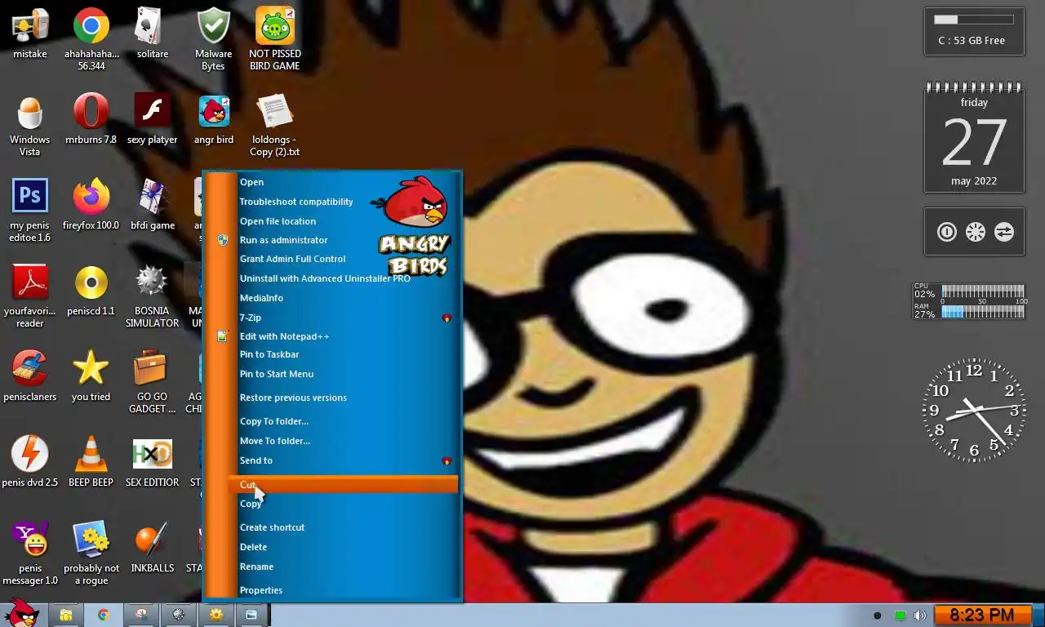Click the volume speaker tray icon
The height and width of the screenshot is (627, 1045).
pyautogui.click(x=920, y=616)
